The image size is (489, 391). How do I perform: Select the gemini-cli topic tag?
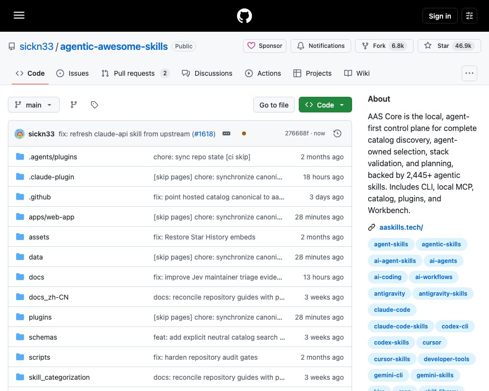(388, 375)
